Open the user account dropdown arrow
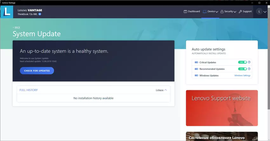The width and height of the screenshot is (270, 141). coord(265,12)
